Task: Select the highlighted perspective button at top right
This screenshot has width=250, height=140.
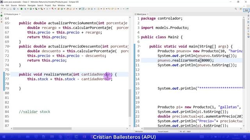Action: coord(246,10)
